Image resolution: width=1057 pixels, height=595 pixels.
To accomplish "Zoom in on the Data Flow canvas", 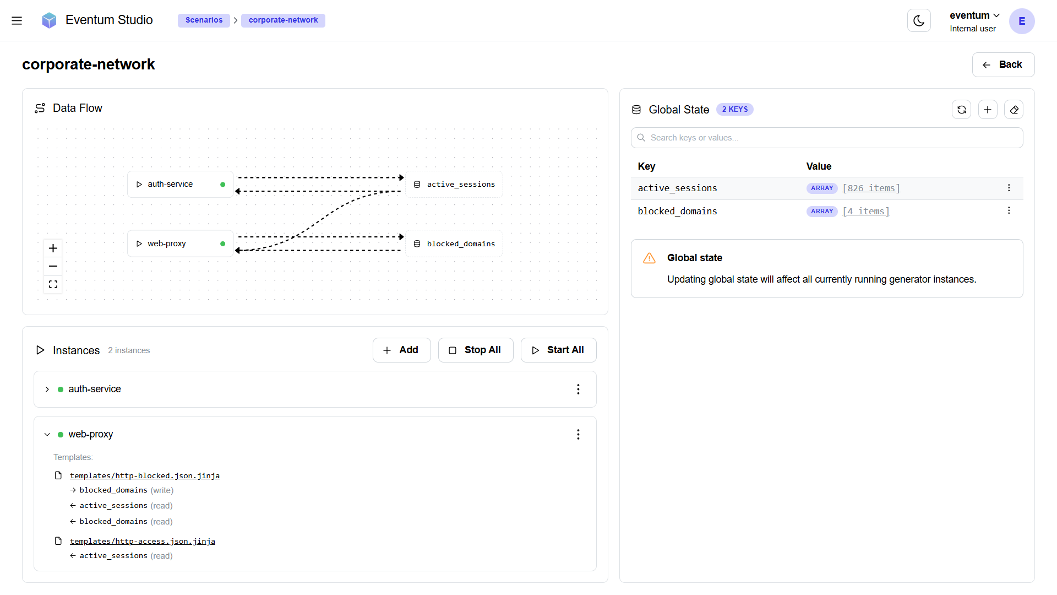I will (x=53, y=248).
